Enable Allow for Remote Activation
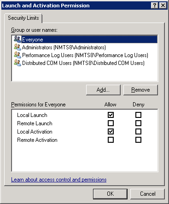The height and width of the screenshot is (204, 169). [111, 140]
